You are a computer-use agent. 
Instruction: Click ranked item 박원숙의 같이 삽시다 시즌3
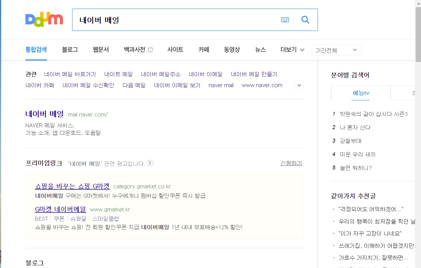pyautogui.click(x=374, y=114)
